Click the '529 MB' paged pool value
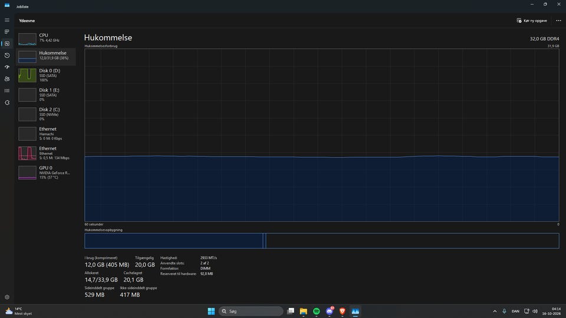 coord(94,295)
